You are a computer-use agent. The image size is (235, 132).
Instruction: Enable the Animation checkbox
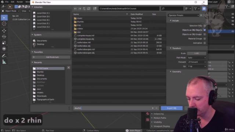(x=205, y=43)
